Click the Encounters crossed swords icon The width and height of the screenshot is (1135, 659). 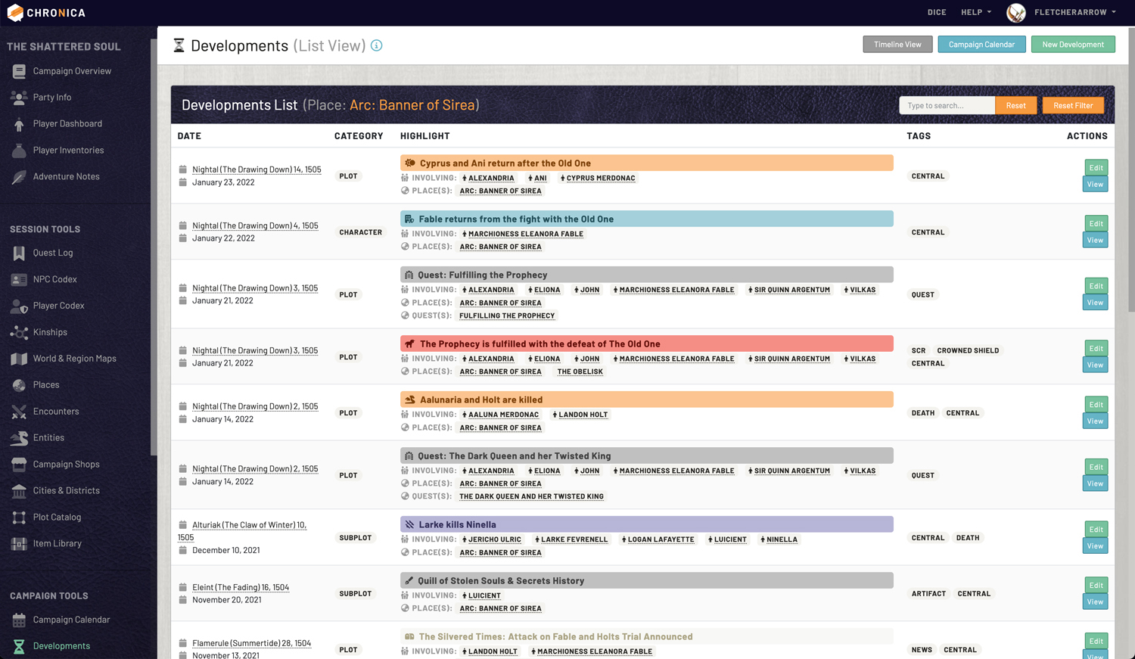click(19, 412)
